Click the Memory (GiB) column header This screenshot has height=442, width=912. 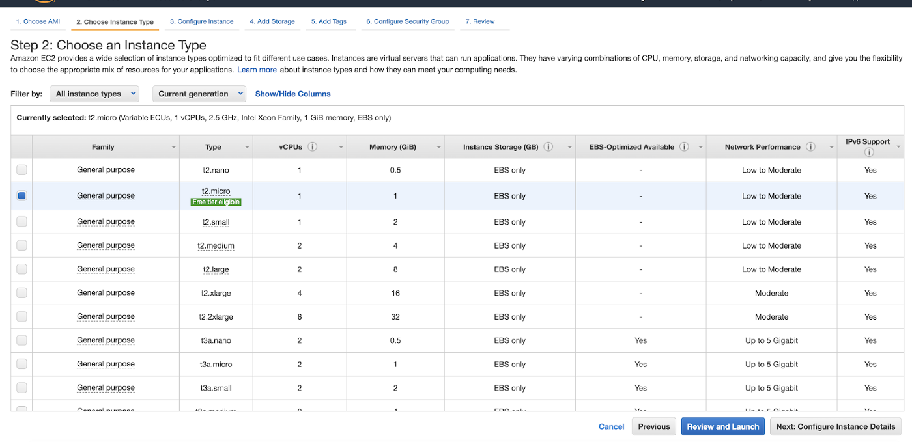click(395, 147)
